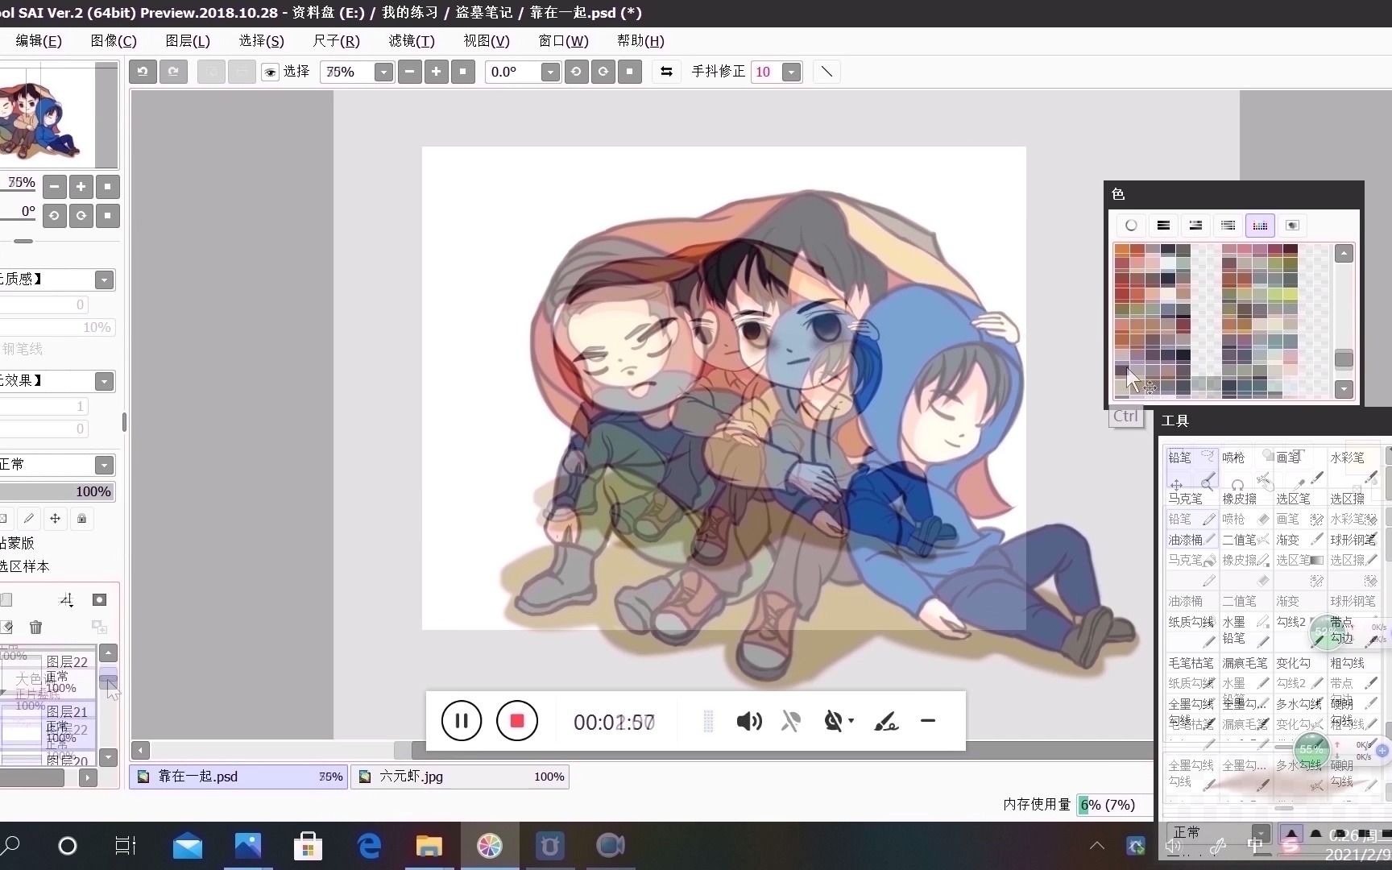Rotate canvas counterclockwise from toolbar
This screenshot has height=870, width=1392.
576,72
